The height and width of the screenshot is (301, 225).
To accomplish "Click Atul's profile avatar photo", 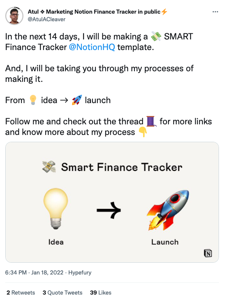I will tap(14, 16).
